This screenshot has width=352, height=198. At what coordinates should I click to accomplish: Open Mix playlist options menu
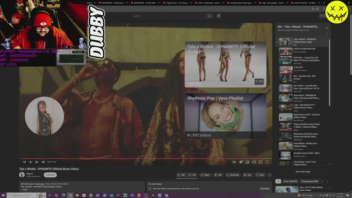pos(327,34)
